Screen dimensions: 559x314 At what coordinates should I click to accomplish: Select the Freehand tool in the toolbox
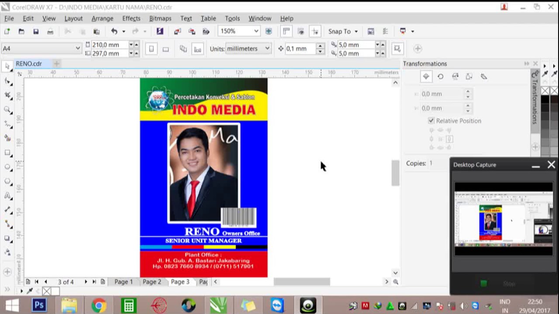pyautogui.click(x=7, y=124)
